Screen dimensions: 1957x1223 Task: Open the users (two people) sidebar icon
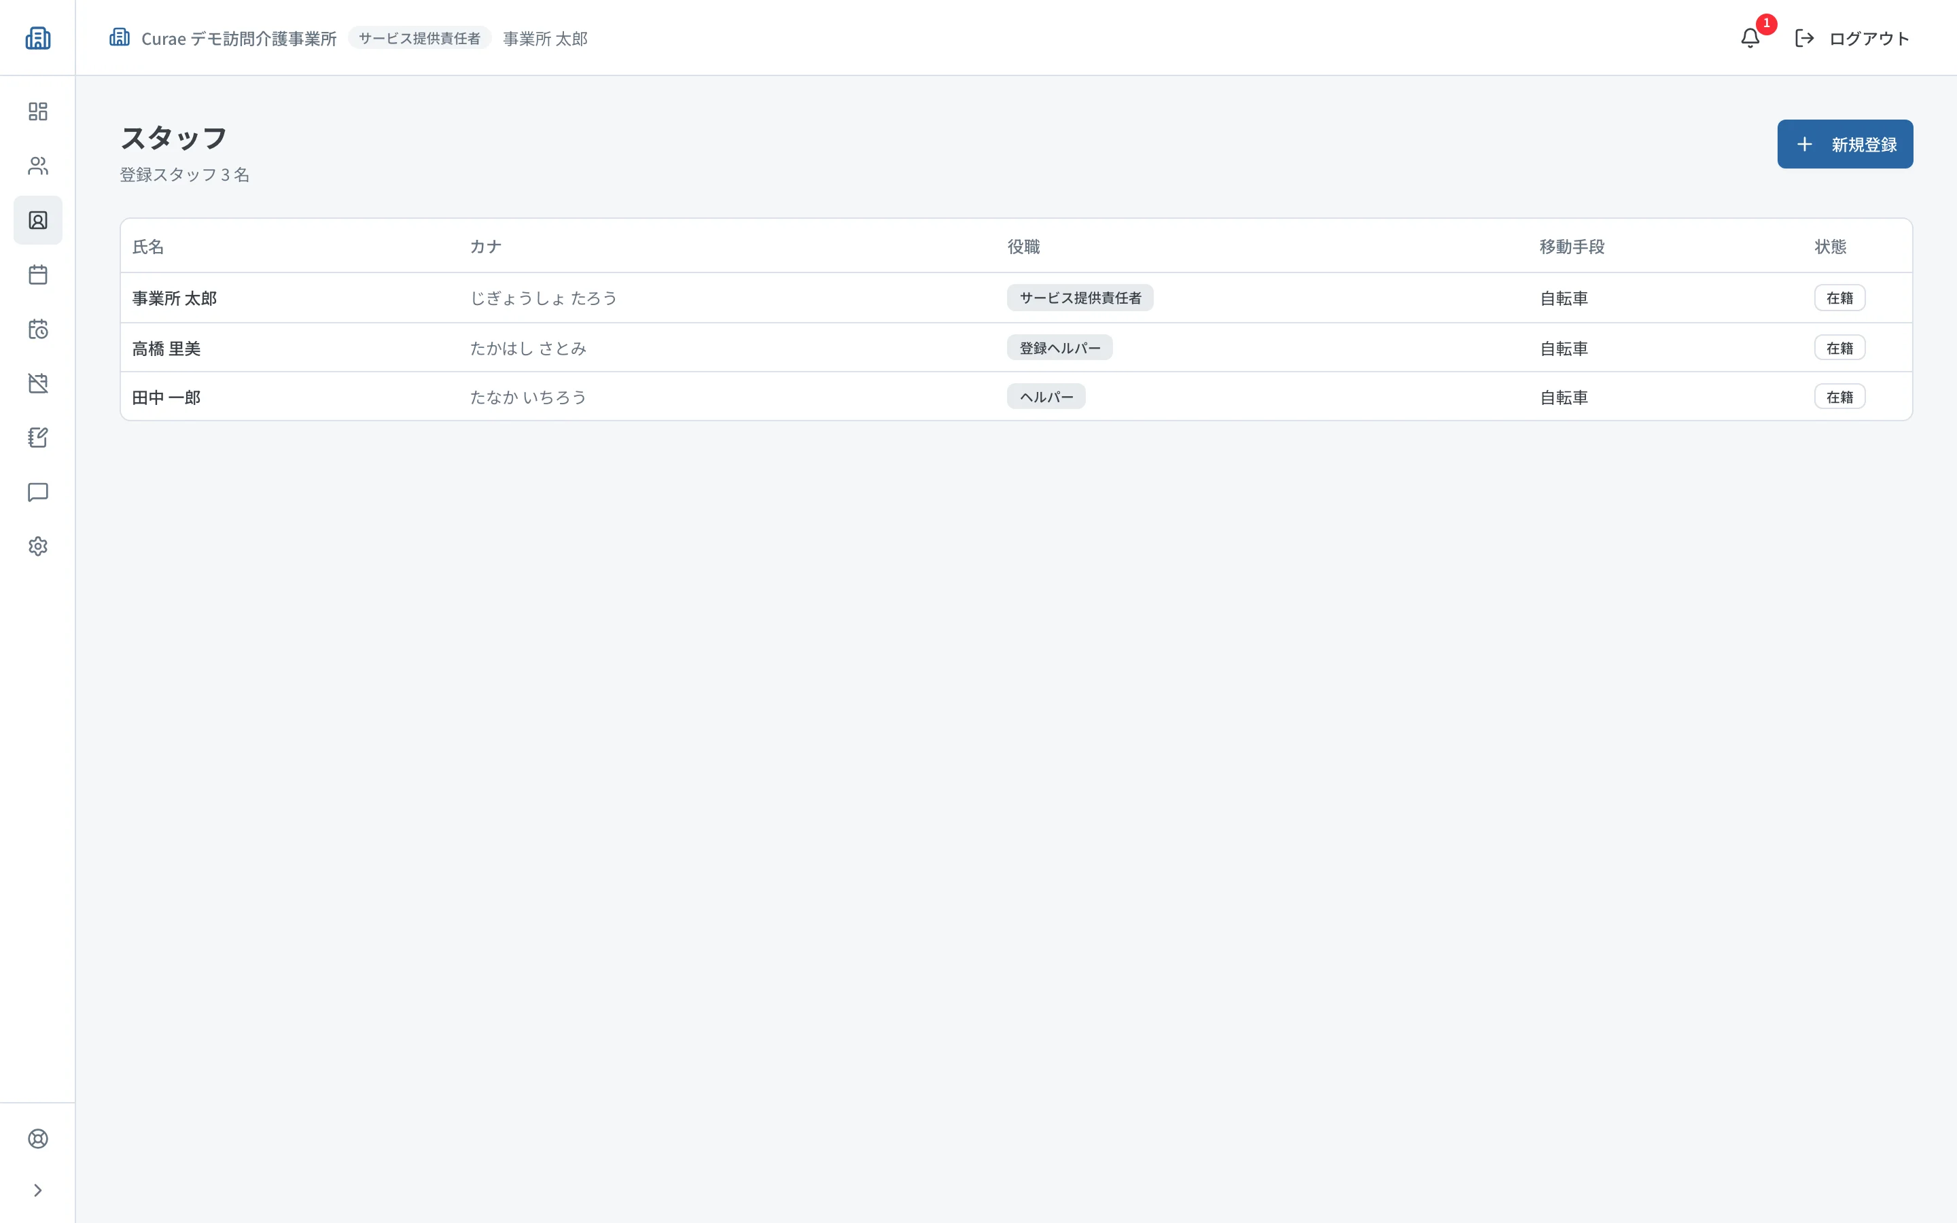[38, 166]
